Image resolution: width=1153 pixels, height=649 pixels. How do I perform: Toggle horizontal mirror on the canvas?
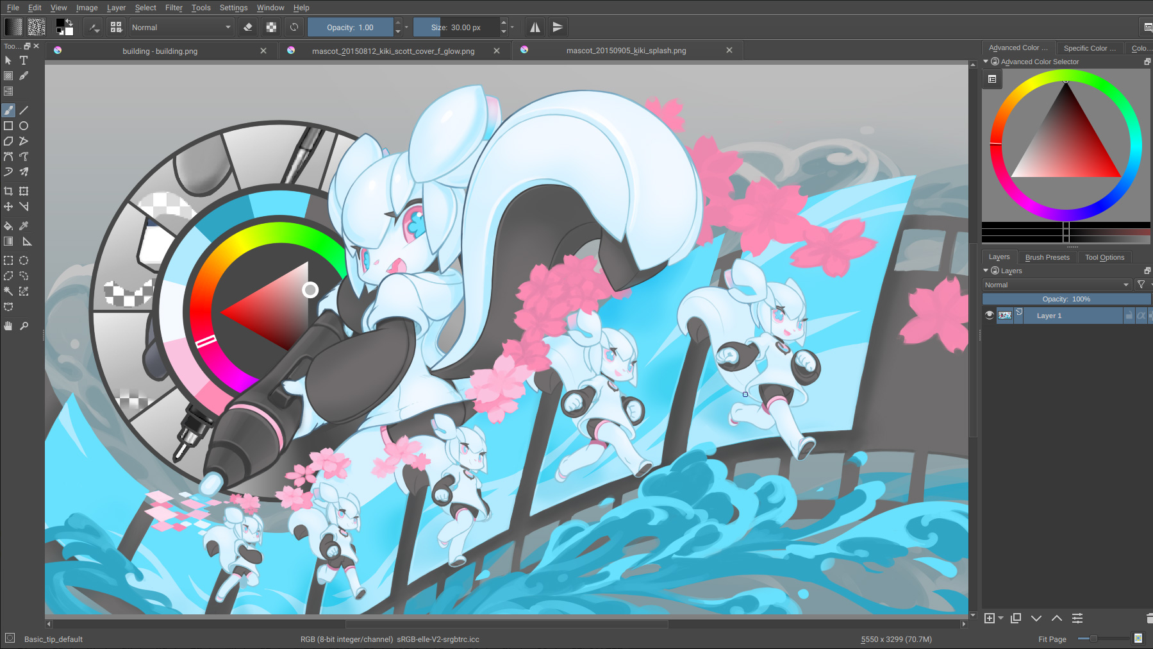[536, 27]
